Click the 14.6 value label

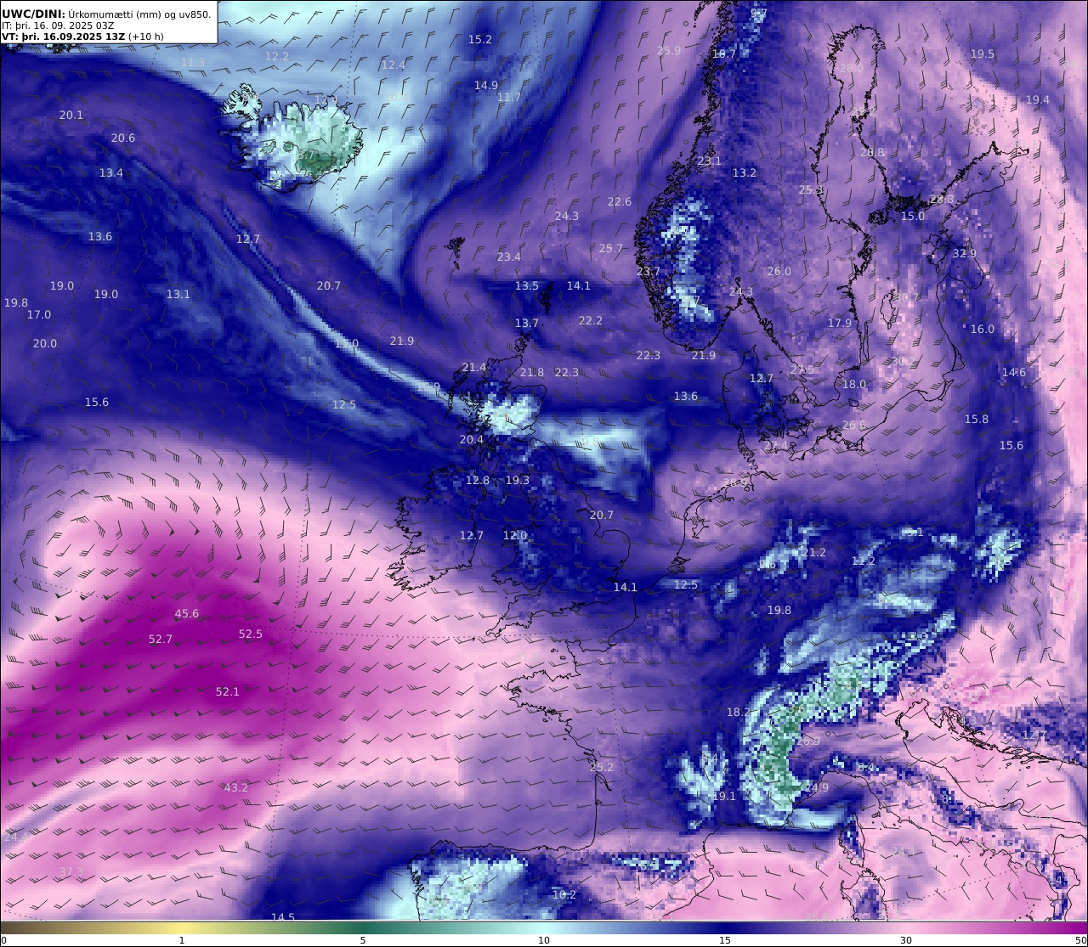(x=1014, y=372)
